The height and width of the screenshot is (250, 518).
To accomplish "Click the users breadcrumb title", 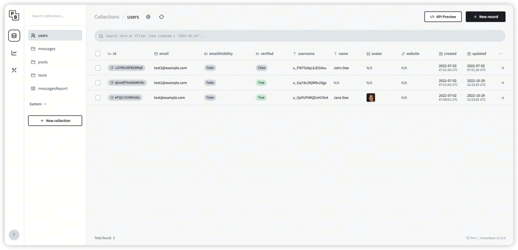I will coord(133,17).
